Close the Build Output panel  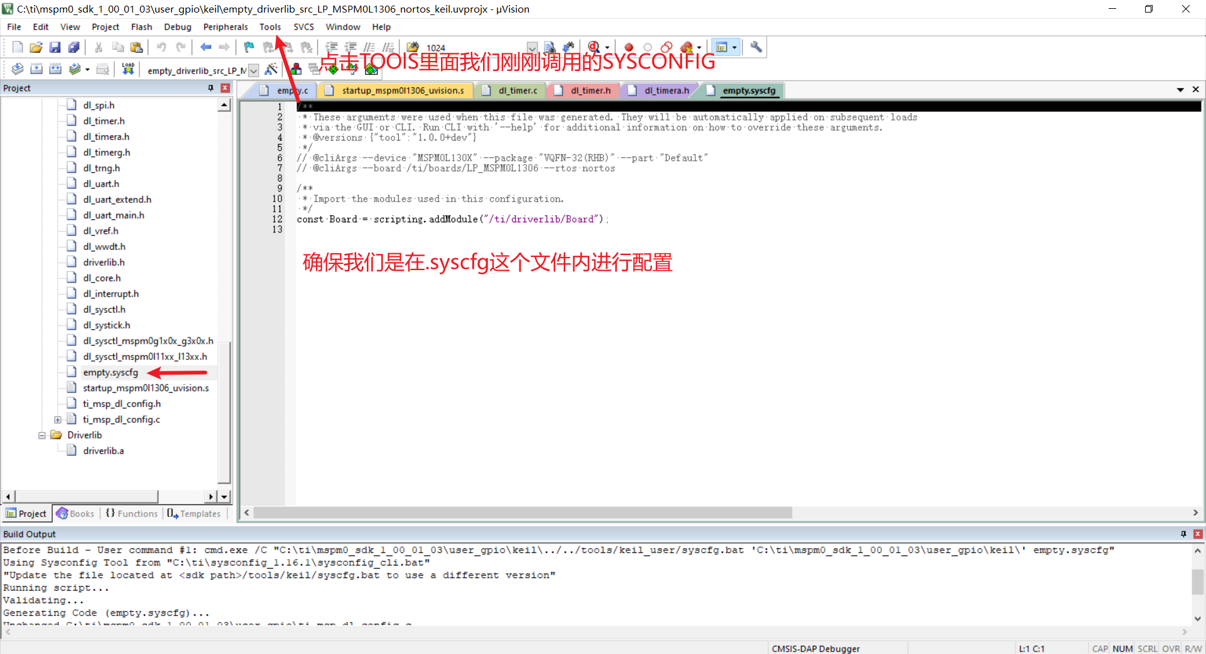pyautogui.click(x=1198, y=534)
